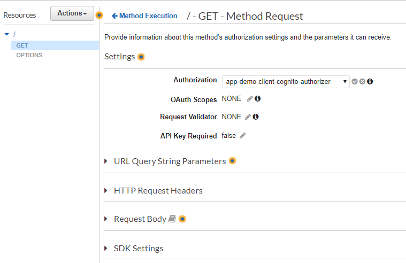Edit API Key Required with the pencil icon
Viewport: 406px width, 263px height.
click(x=242, y=136)
